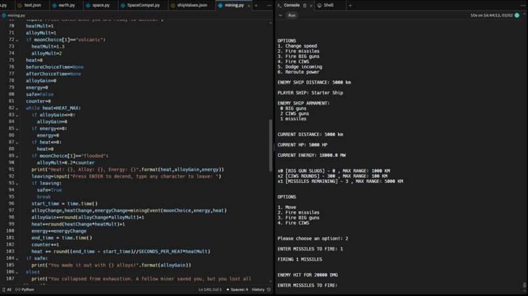Switch to the Shell tab
528x296 pixels.
[x=326, y=5]
